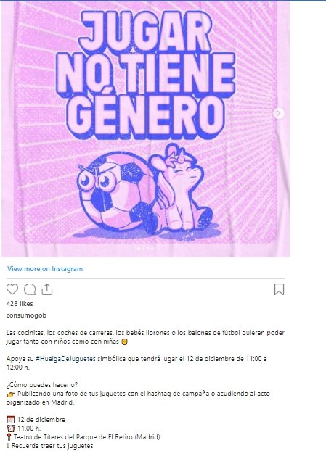Like the post with the heart icon
The width and height of the screenshot is (326, 451).
click(12, 289)
